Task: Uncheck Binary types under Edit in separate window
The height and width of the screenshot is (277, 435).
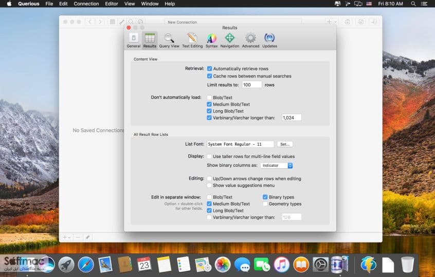Action: pyautogui.click(x=265, y=197)
